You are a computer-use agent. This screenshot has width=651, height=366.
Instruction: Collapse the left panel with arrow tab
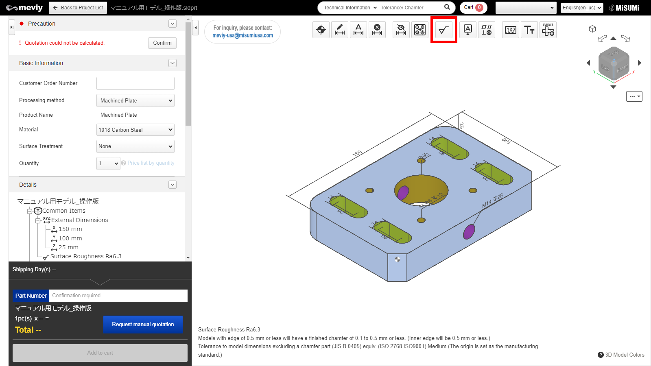(x=12, y=27)
